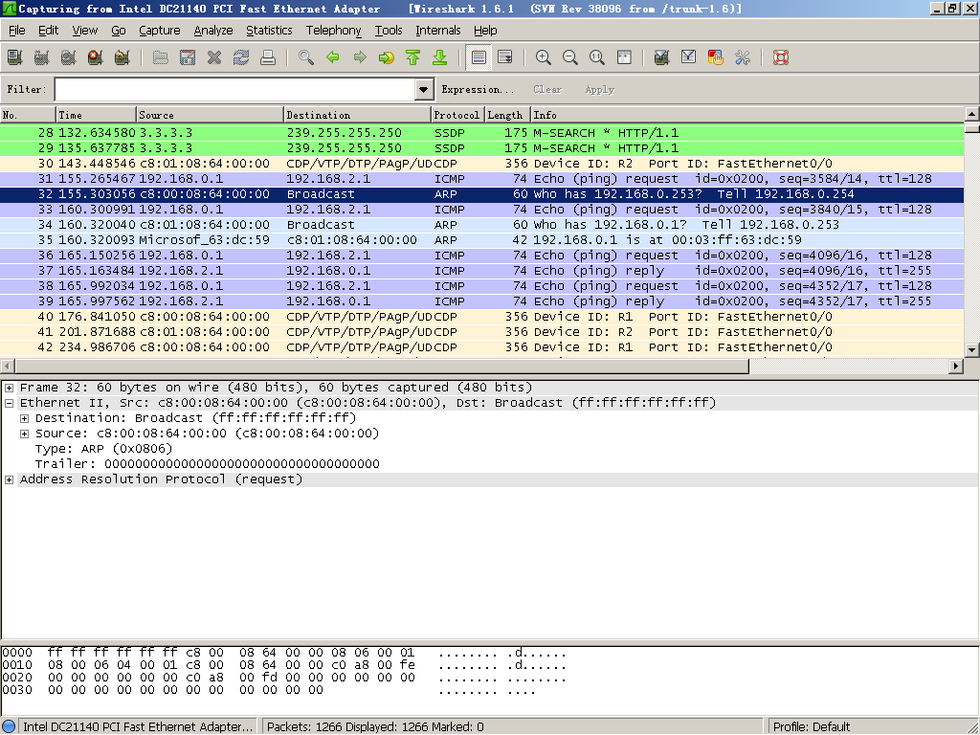Screen dimensions: 980x735
Task: Click the packet list scroll down arrow
Action: click(971, 350)
